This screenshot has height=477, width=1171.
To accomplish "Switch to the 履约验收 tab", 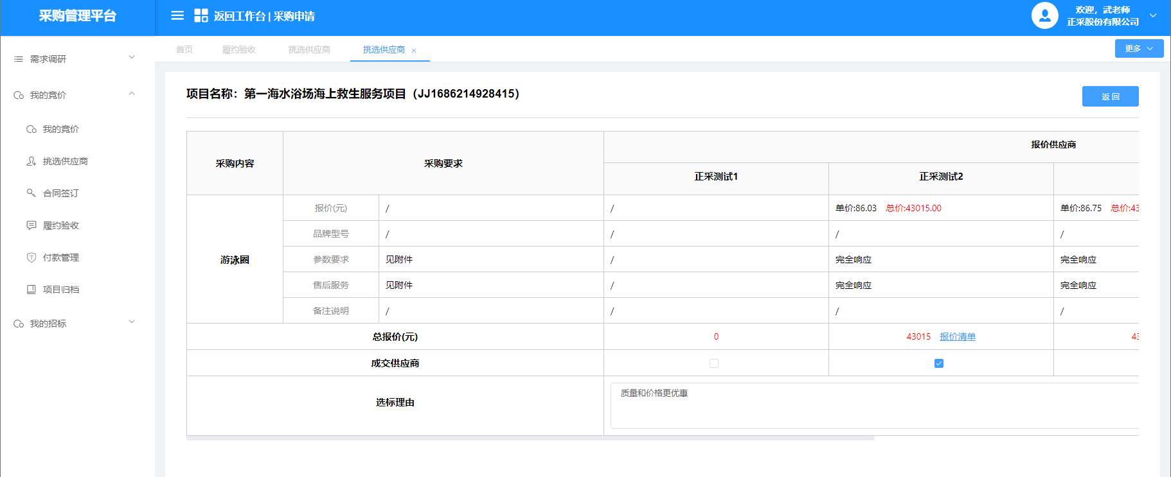I will click(x=239, y=49).
